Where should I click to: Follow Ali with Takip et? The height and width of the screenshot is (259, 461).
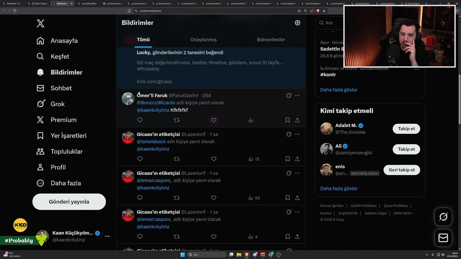[x=406, y=149]
